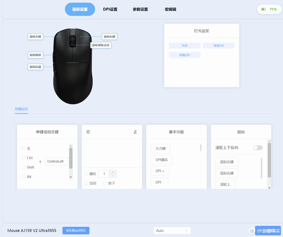The image size is (283, 237).
Task: Check the 按下 macro checkbox
Action: (105, 183)
